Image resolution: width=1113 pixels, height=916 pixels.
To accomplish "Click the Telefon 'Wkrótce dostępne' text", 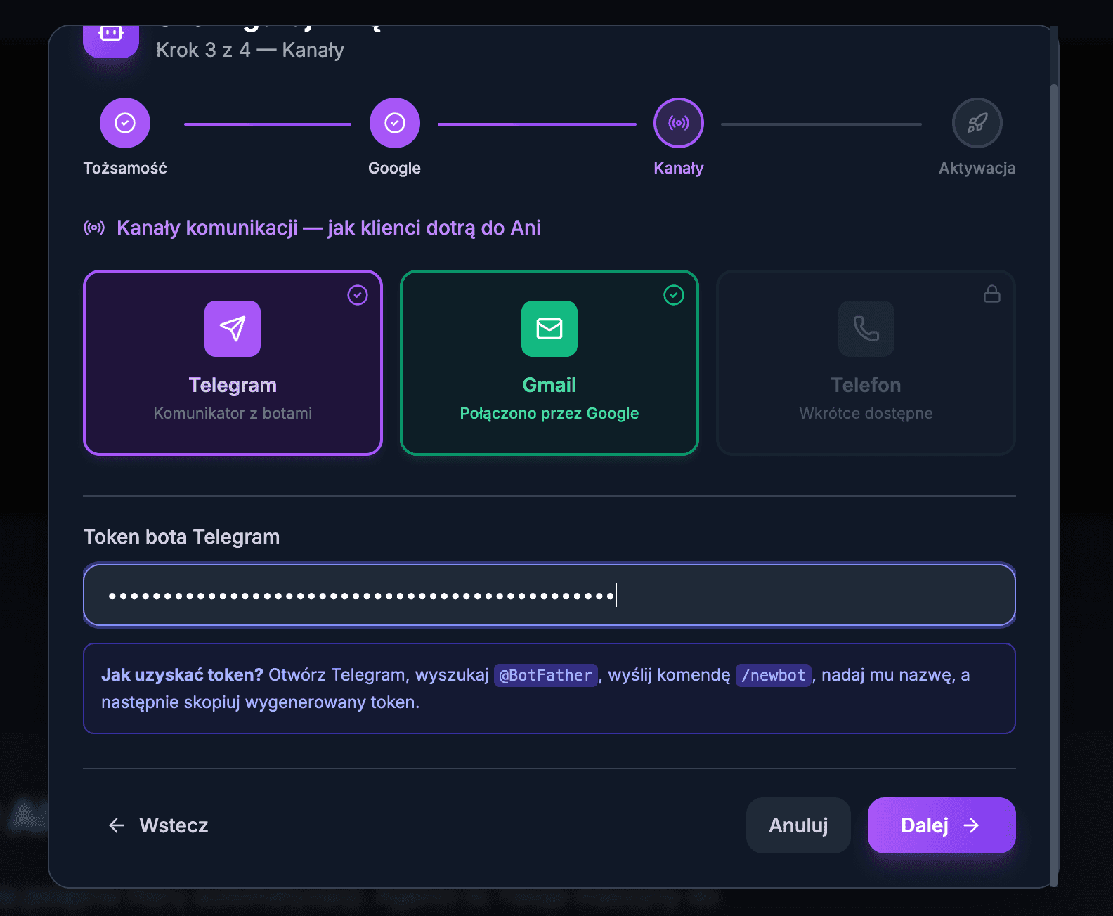I will 866,413.
